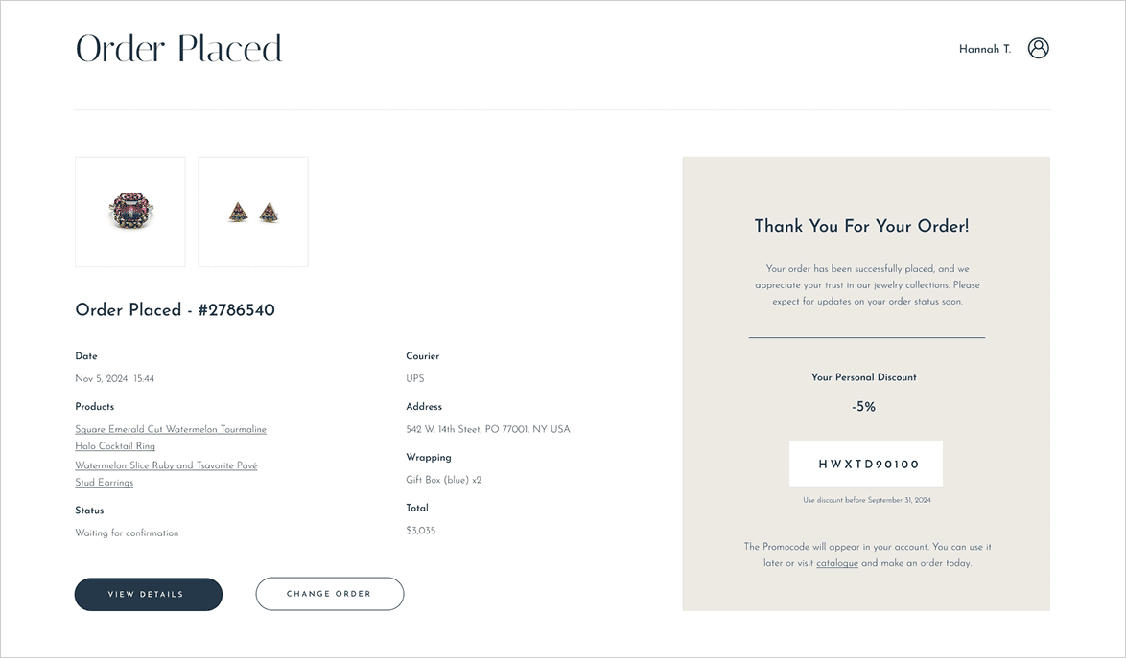Click the Hannah T. account name
1126x658 pixels.
pyautogui.click(x=984, y=49)
